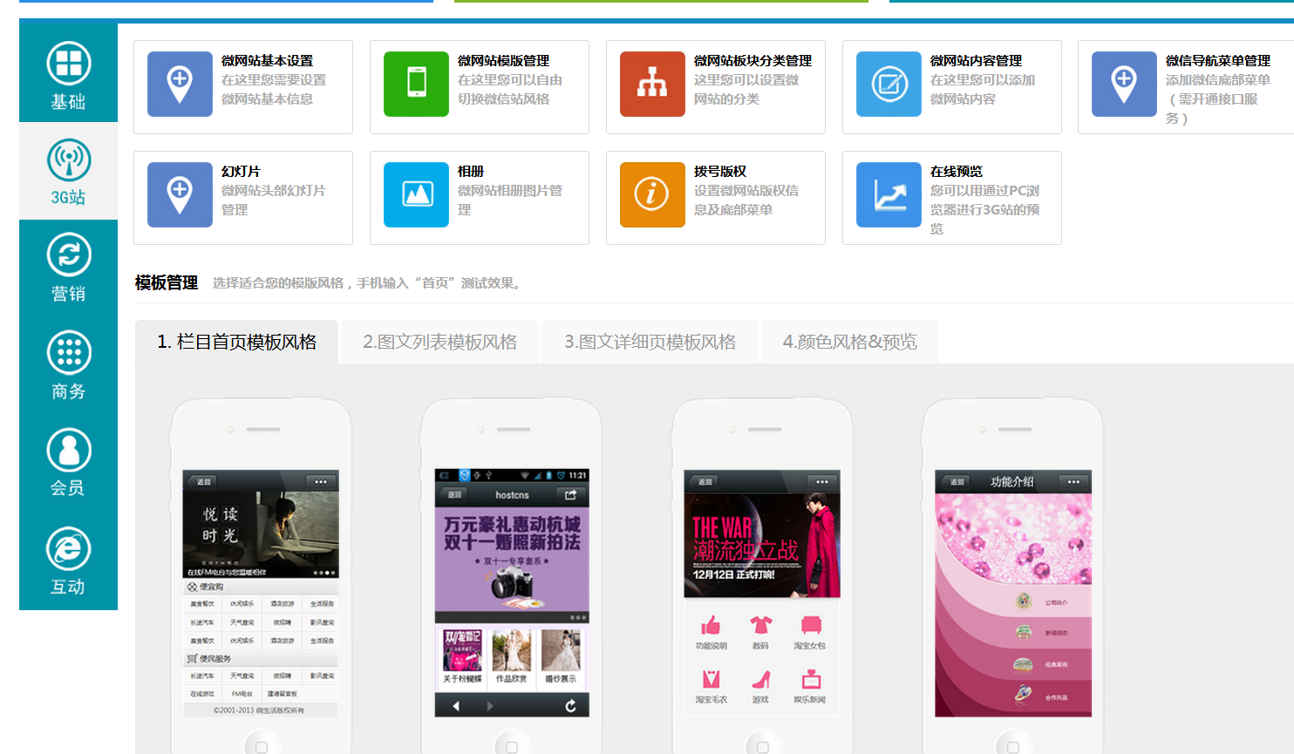Open the 微网站模版管理 title link
The image size is (1294, 754).
point(503,61)
